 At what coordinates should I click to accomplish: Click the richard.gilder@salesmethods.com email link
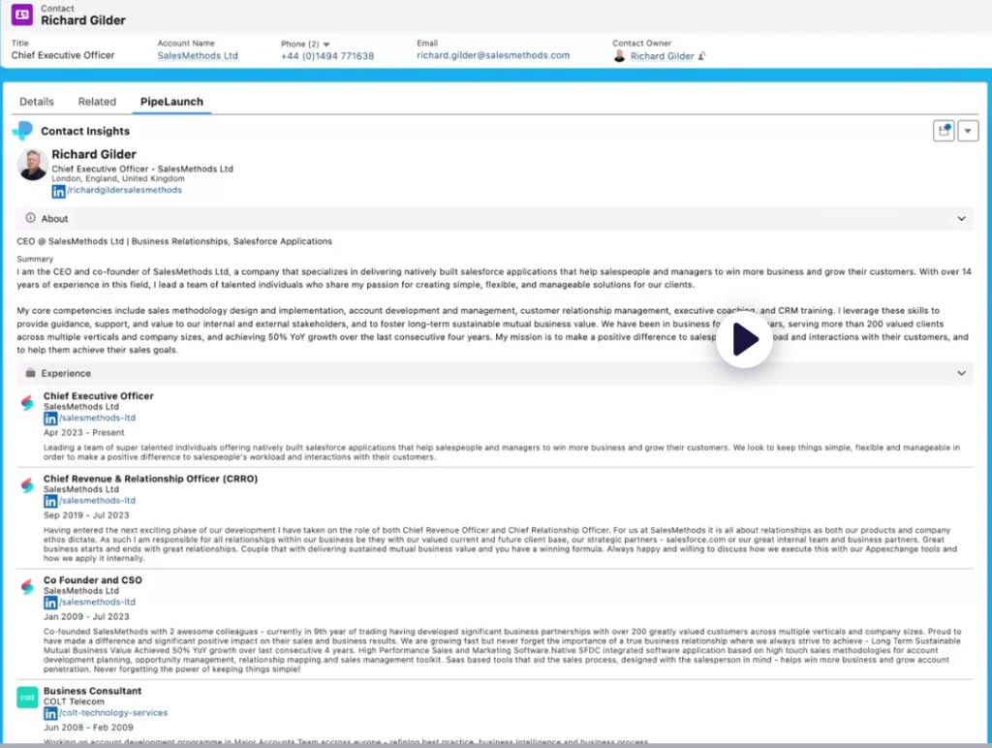[493, 56]
